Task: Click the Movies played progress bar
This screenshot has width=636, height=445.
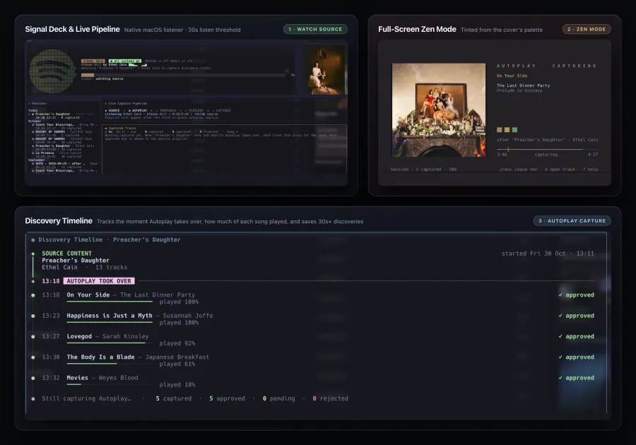Action: (110, 384)
